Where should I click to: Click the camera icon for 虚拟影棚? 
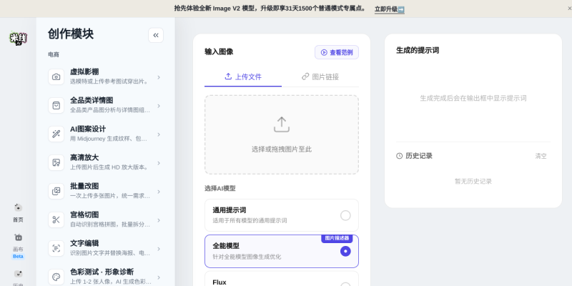[x=56, y=77]
